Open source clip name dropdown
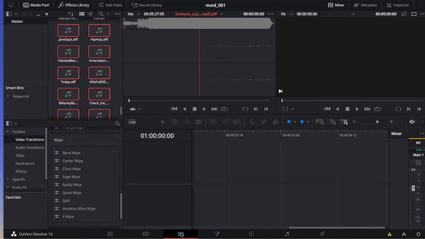425x239 pixels. tap(221, 14)
